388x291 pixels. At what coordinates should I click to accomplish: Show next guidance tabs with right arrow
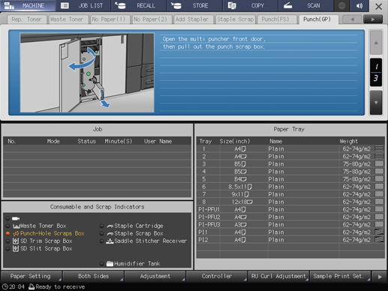373,19
